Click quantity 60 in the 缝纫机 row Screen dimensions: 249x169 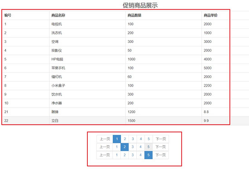(x=129, y=77)
